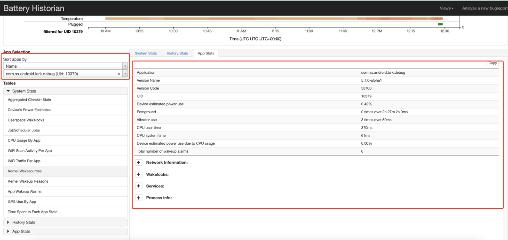This screenshot has height=240, width=508.
Task: Clear the selected app with the x icon
Action: [119, 74]
